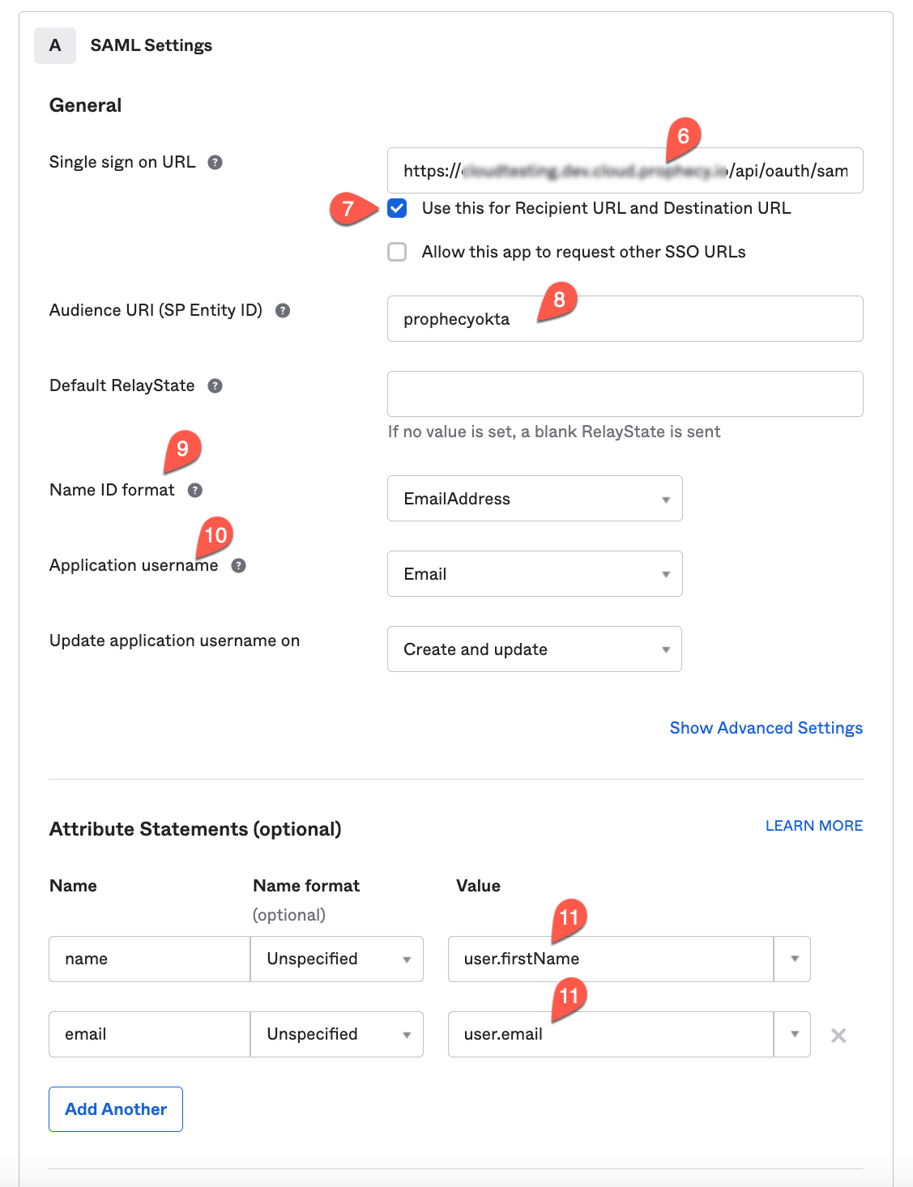This screenshot has width=913, height=1187.
Task: Enable Allow this app to request other SSO URLs
Action: pyautogui.click(x=397, y=252)
